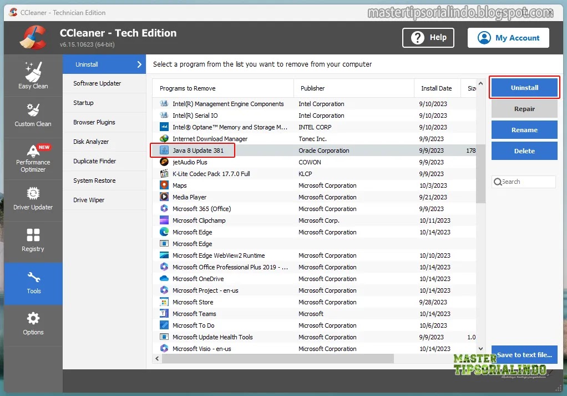Click the jetAudio Plus program icon

[x=164, y=162]
